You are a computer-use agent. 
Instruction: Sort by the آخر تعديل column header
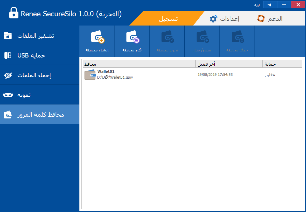[x=229, y=64]
